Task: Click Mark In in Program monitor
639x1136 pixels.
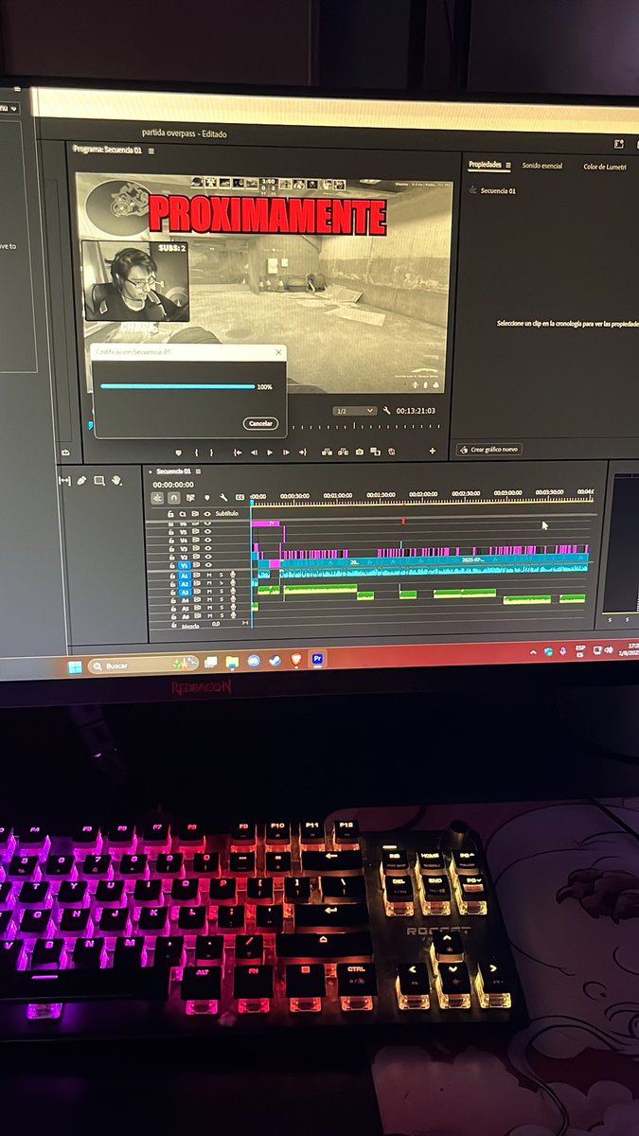Action: (x=197, y=453)
